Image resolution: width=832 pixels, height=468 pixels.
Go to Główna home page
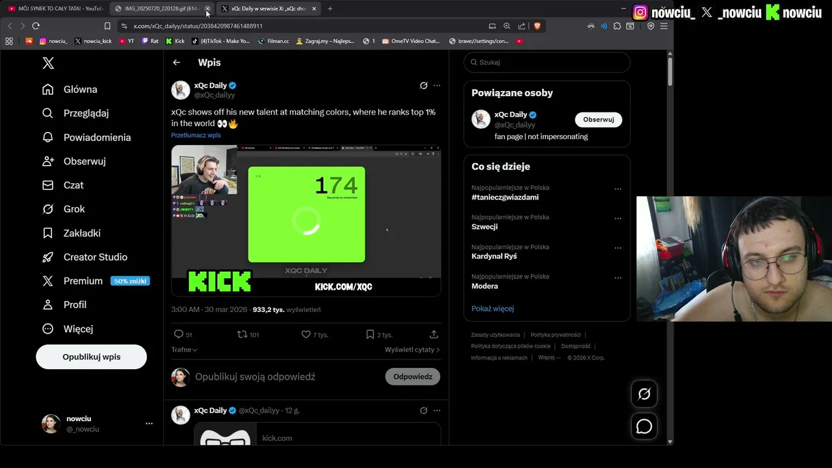pos(70,90)
